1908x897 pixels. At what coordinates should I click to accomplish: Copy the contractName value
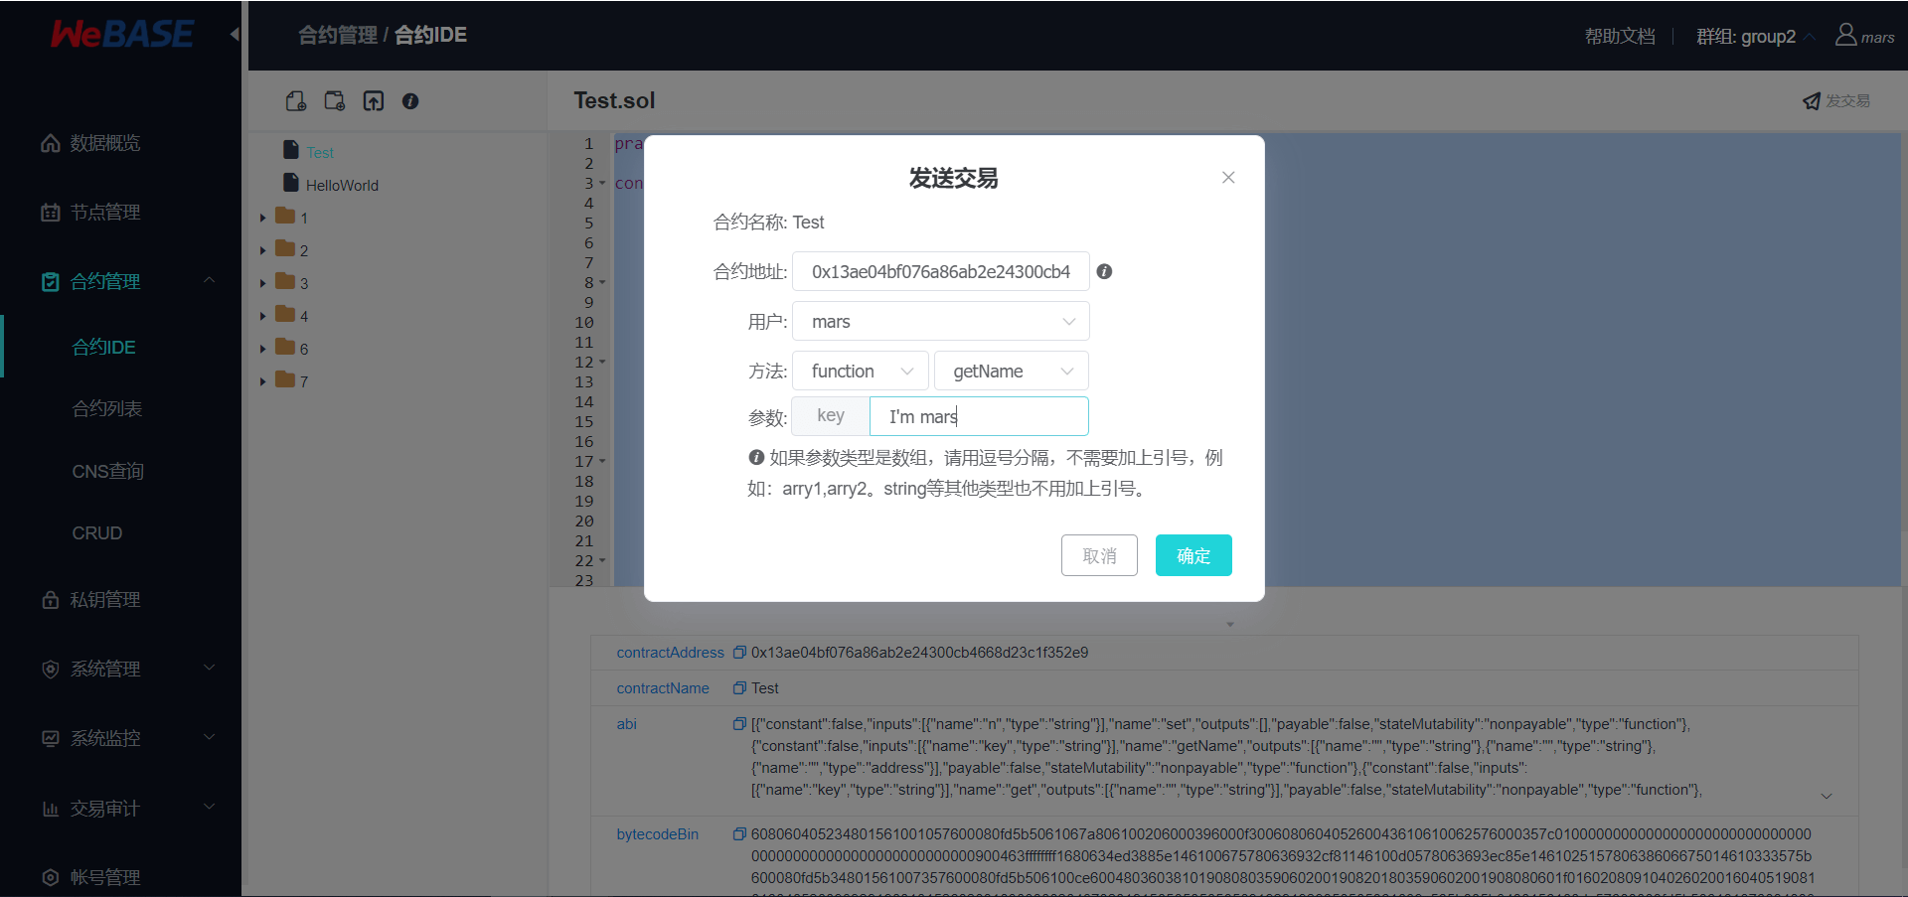click(738, 687)
